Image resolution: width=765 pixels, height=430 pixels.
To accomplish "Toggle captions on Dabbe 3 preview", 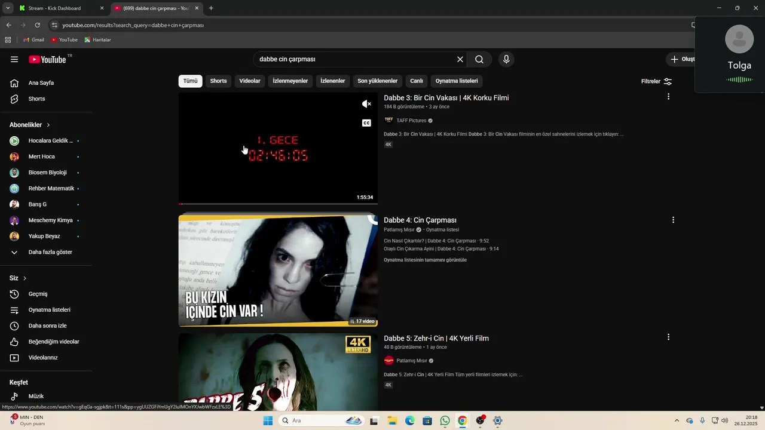I will coord(366,123).
